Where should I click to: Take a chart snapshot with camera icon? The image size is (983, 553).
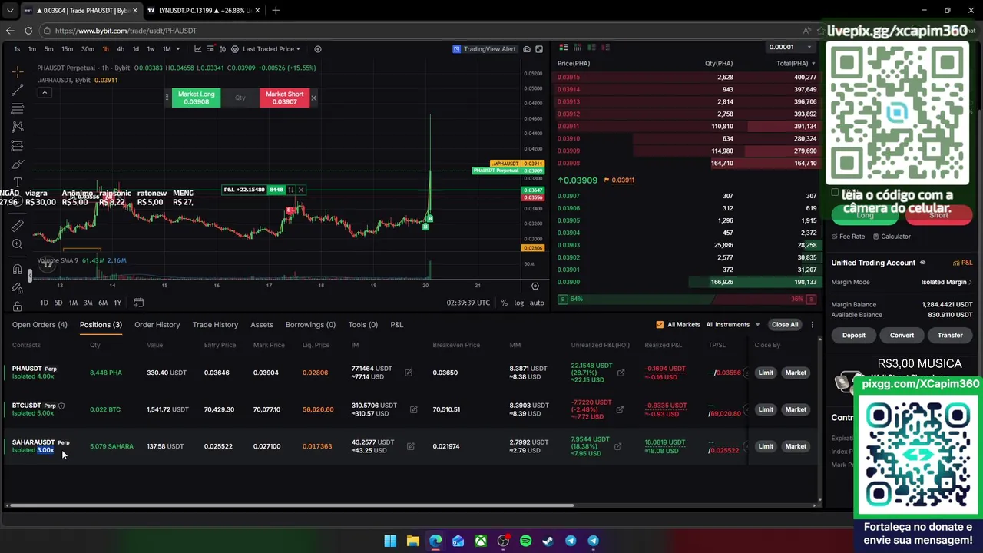coord(527,49)
